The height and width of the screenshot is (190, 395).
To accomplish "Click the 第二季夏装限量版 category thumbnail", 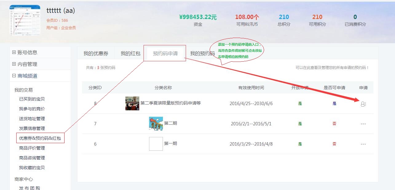I will coord(132,103).
